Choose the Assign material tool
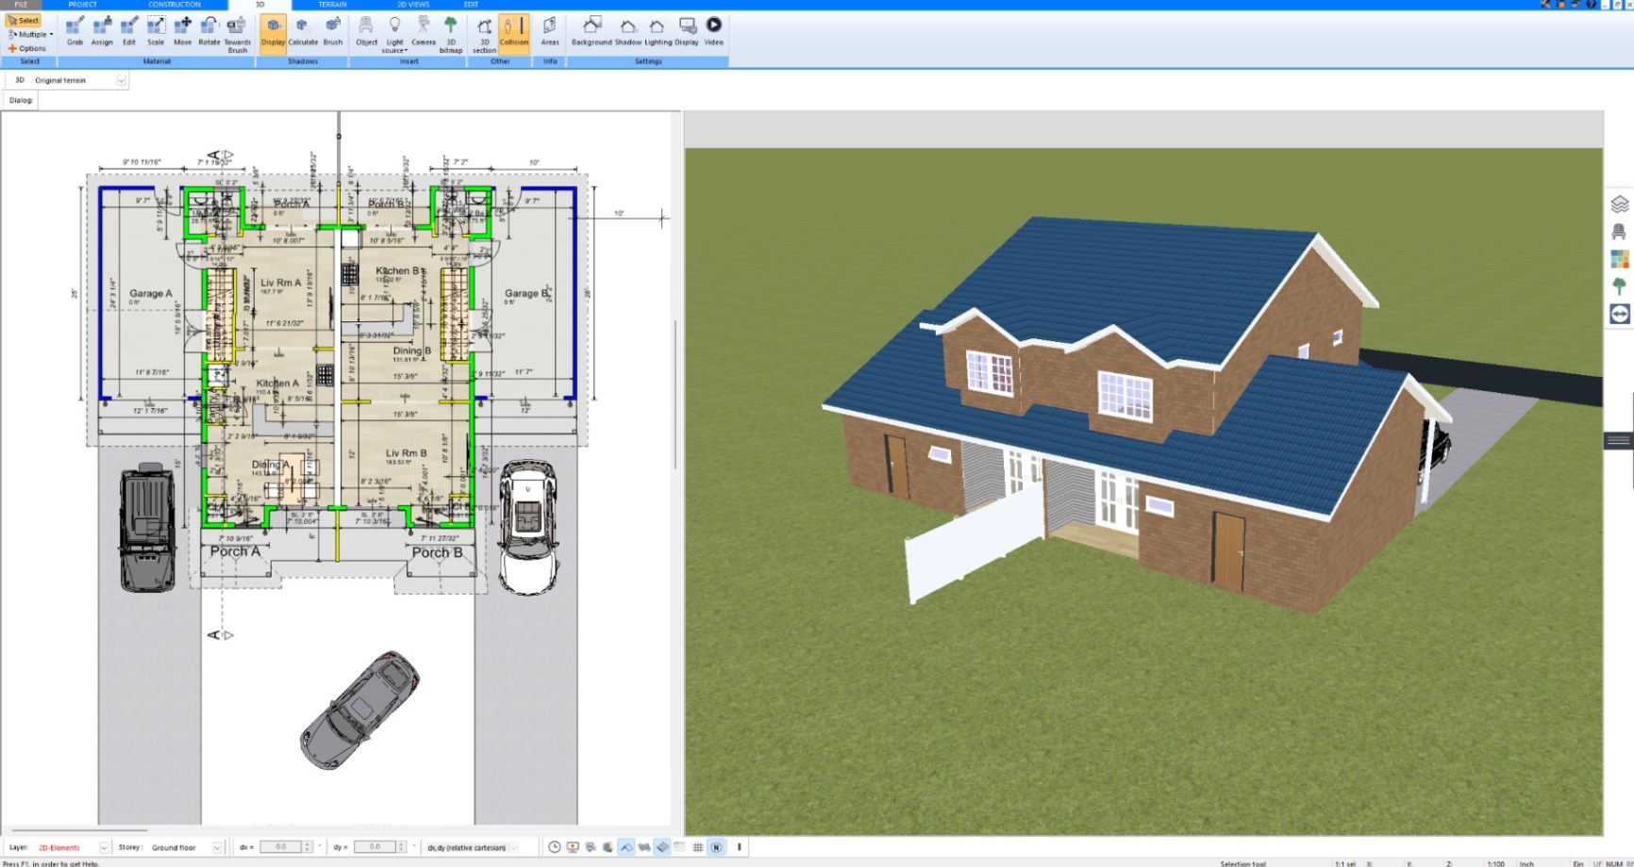The image size is (1634, 867). [102, 30]
